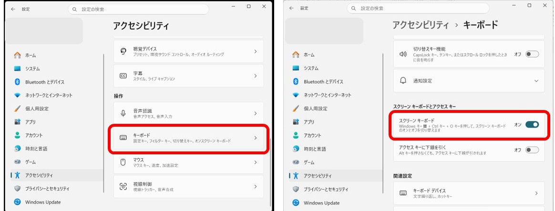The height and width of the screenshot is (211, 555).
Task: Click the 音声認識 microphone icon
Action: (123, 113)
